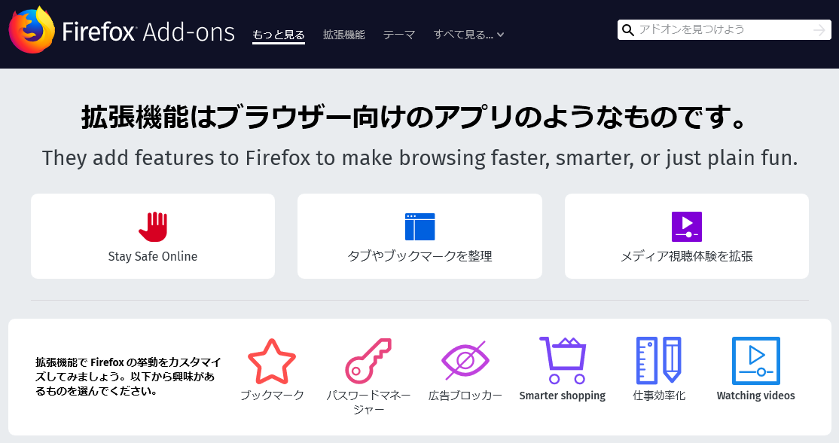Open the メディア視聴体験を拡張 card
Screen dimensions: 839x443
pos(687,236)
